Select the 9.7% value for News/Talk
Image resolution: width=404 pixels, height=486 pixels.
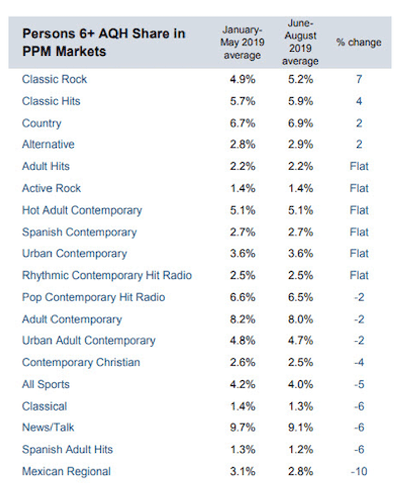[x=242, y=428]
